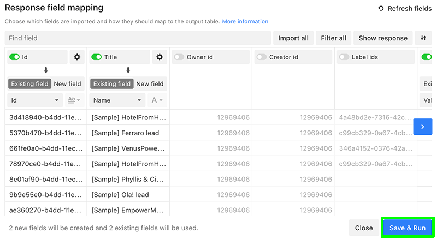Enable the Creator id toggle

[262, 57]
